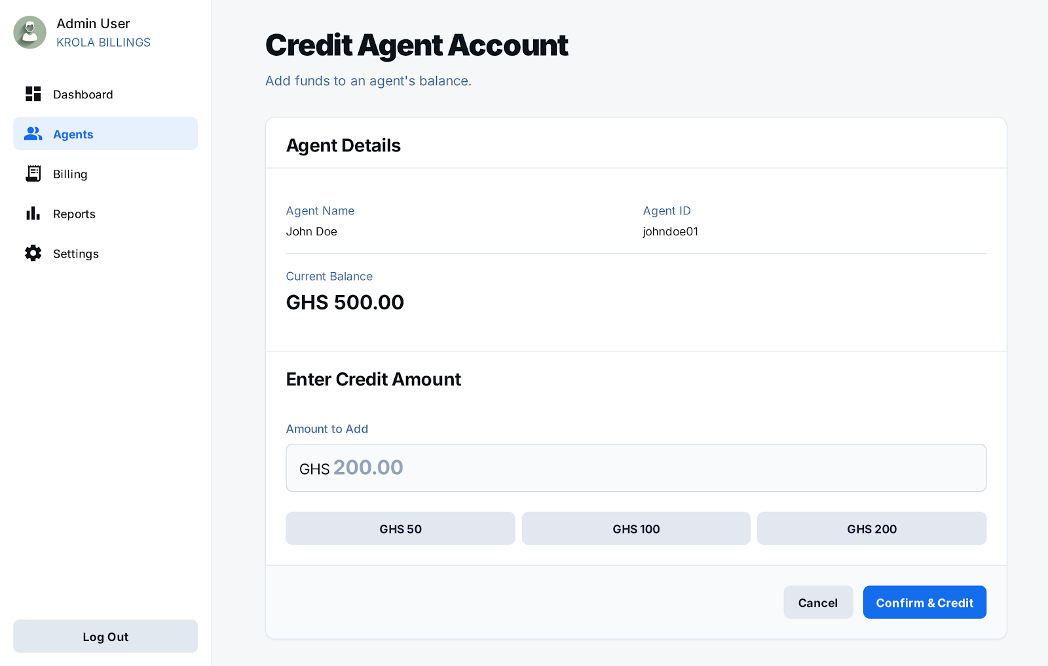Click the Billing receipt icon
This screenshot has height=666, width=1048.
pyautogui.click(x=33, y=174)
